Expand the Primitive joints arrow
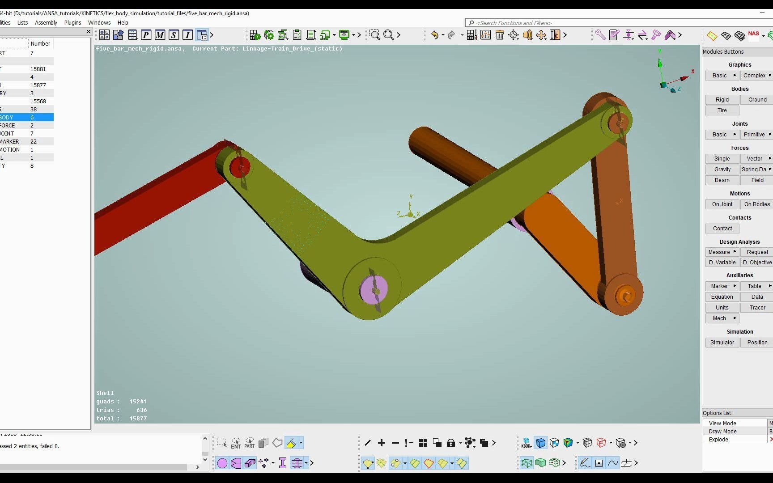This screenshot has height=483, width=773. [x=770, y=134]
